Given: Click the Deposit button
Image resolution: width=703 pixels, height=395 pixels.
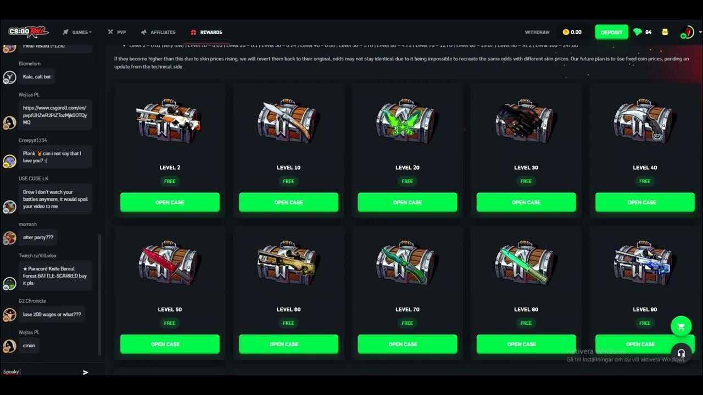Looking at the screenshot, I should [611, 32].
